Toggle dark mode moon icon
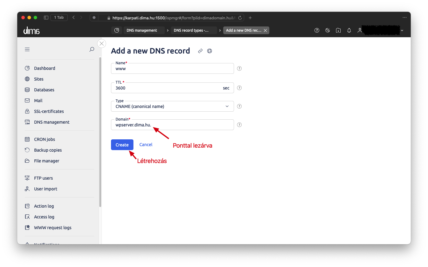The height and width of the screenshot is (267, 428). [x=328, y=30]
